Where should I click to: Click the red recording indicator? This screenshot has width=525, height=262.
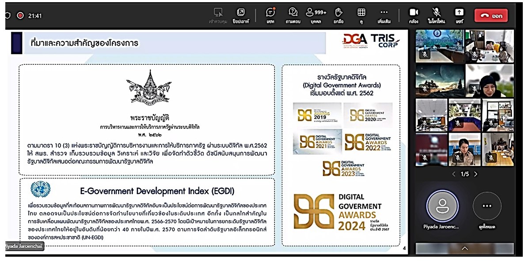(x=20, y=15)
